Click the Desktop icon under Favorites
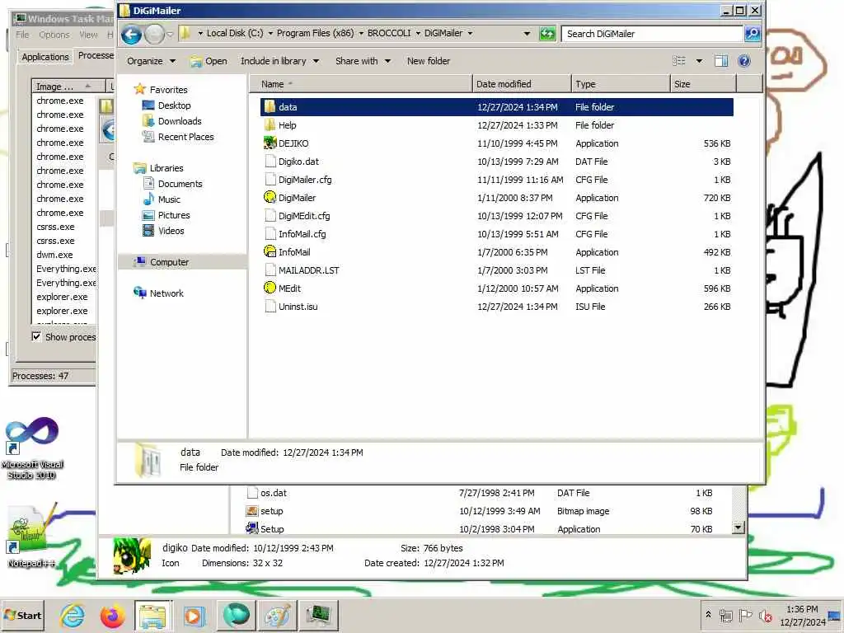Screen dimensions: 844x633 point(148,105)
